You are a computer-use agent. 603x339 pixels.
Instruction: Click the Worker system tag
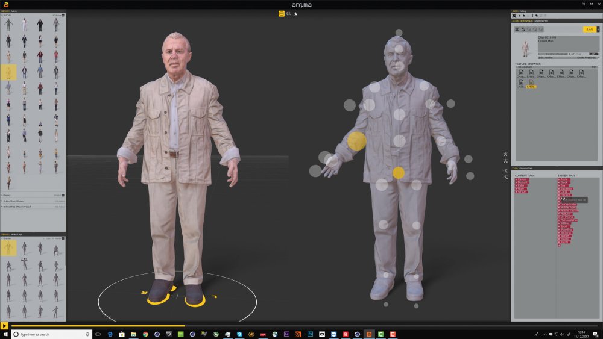pos(565,235)
